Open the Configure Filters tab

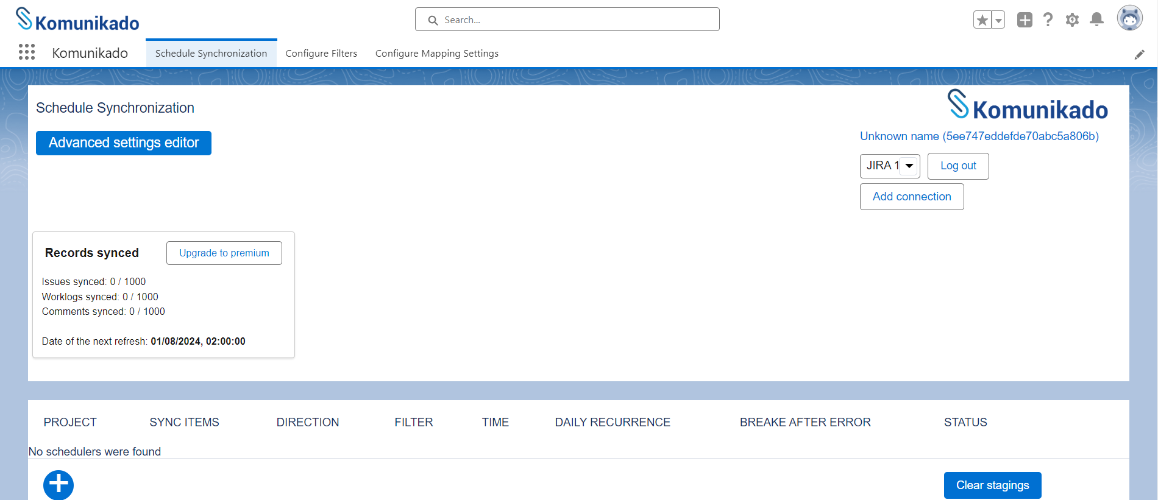[321, 53]
